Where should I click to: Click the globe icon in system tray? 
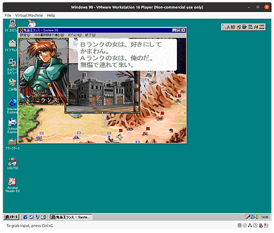[252, 217]
